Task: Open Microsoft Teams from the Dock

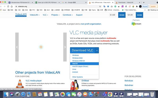Action: coord(104,95)
